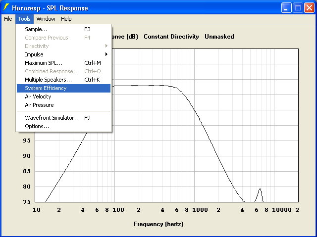317x237 pixels.
Task: Click the 75 dB axis value
Action: coord(27,202)
